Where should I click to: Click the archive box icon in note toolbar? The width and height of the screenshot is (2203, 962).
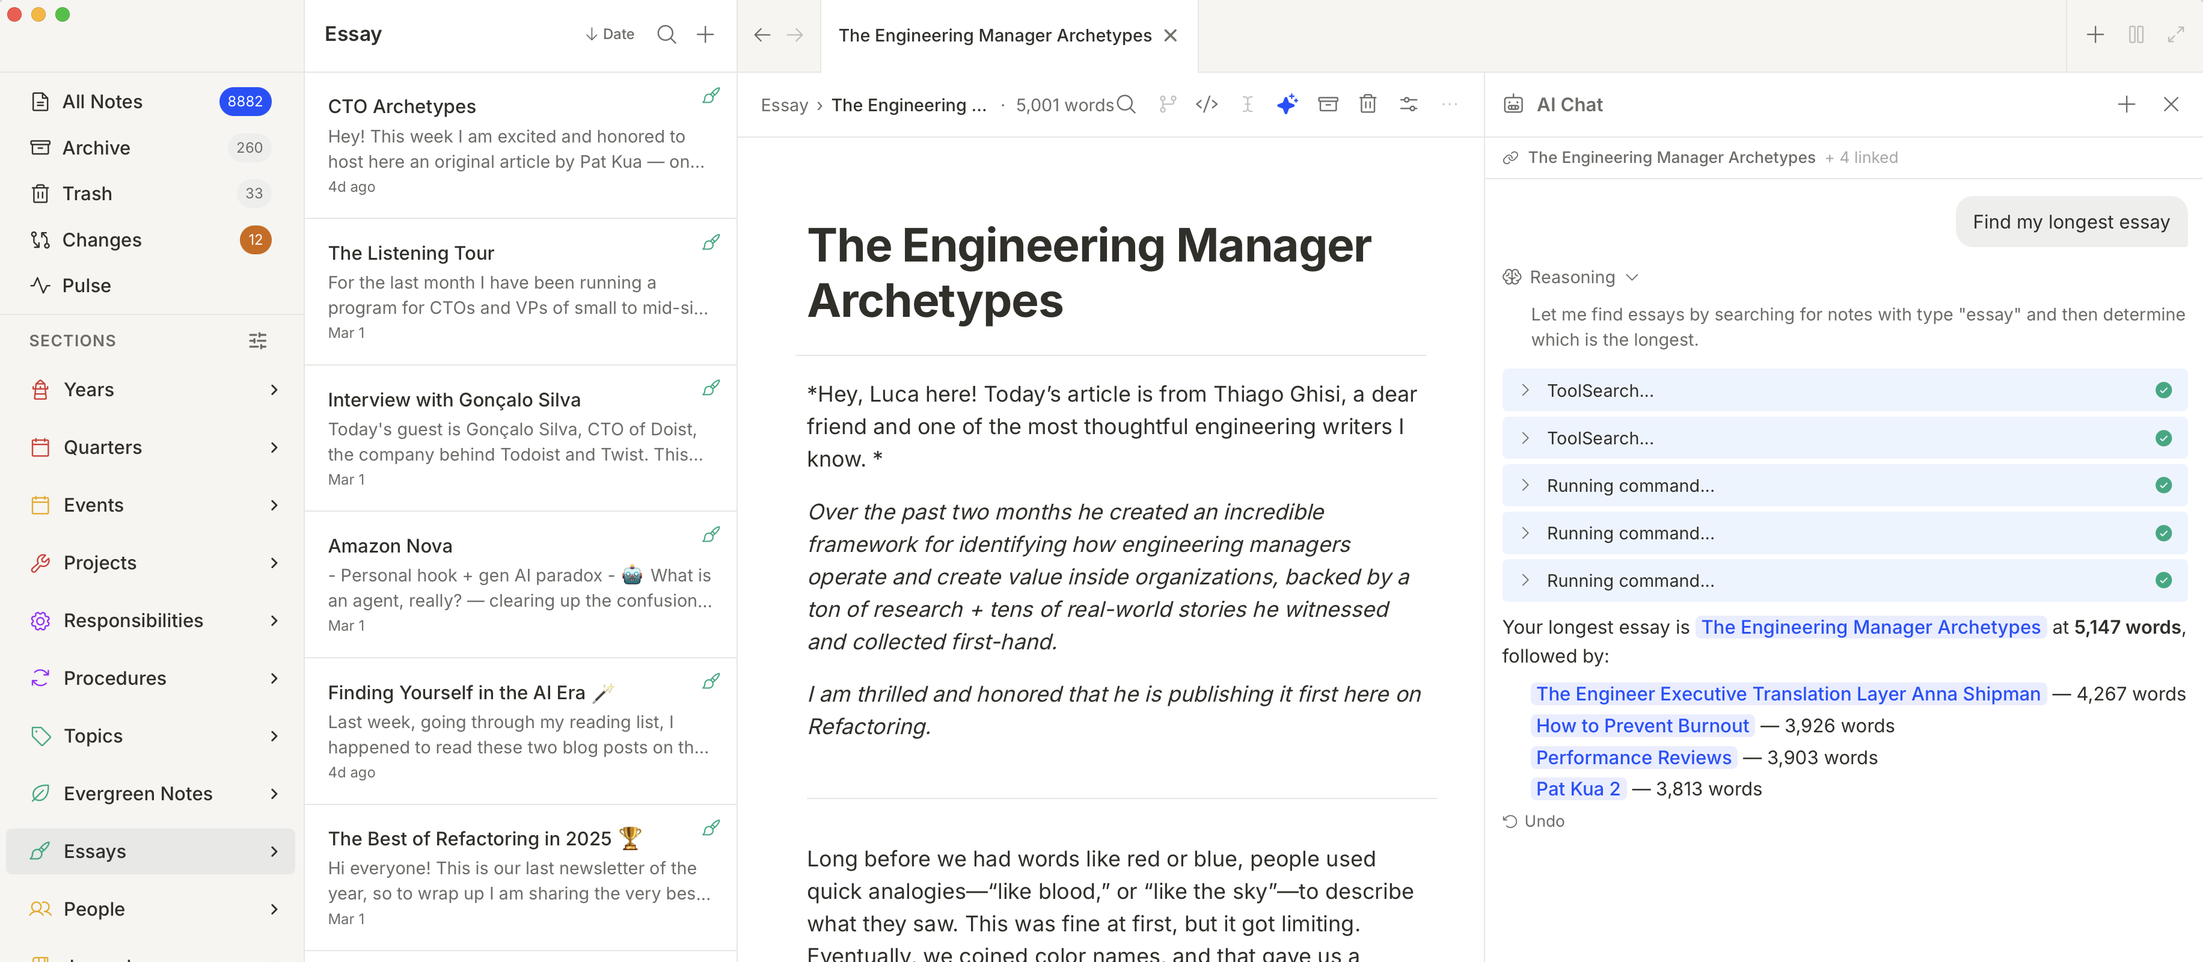pyautogui.click(x=1328, y=105)
